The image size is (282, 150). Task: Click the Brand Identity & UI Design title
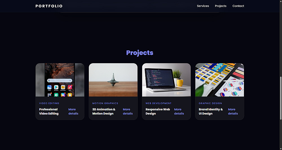tap(211, 112)
